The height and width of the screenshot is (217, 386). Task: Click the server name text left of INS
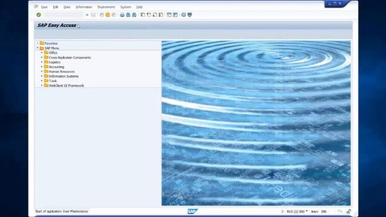coord(315,212)
